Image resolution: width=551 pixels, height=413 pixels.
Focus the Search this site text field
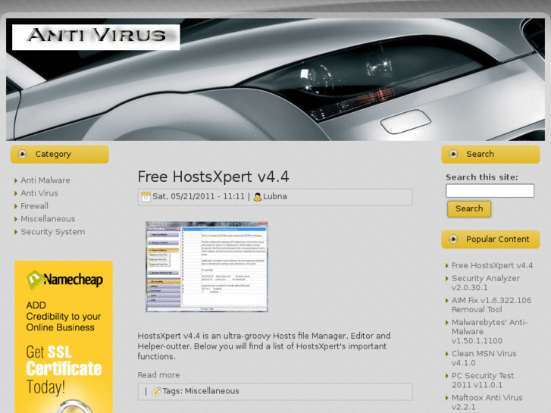(x=490, y=191)
